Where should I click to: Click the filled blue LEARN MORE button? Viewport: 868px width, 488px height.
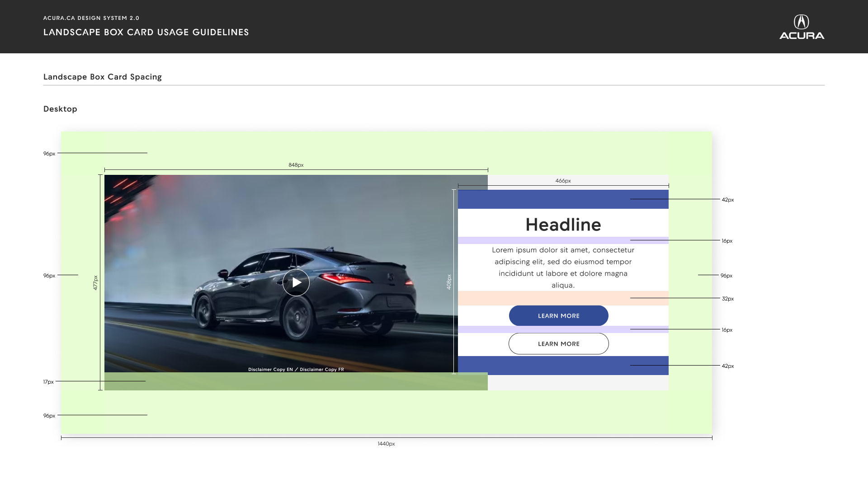click(559, 316)
